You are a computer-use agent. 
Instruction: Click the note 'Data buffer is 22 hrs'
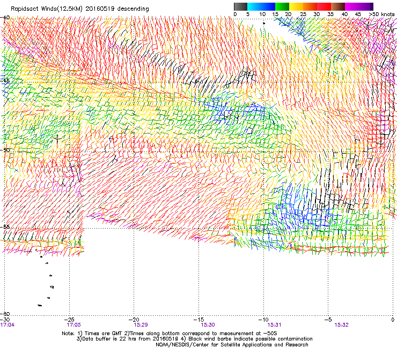coord(108,339)
